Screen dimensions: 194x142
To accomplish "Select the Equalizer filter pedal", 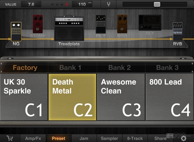I will click(101, 24).
